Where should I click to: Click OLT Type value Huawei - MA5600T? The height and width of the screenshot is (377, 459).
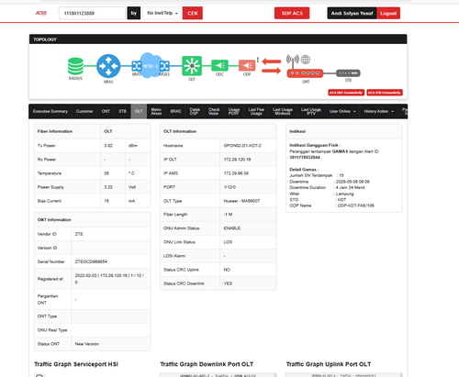click(241, 201)
